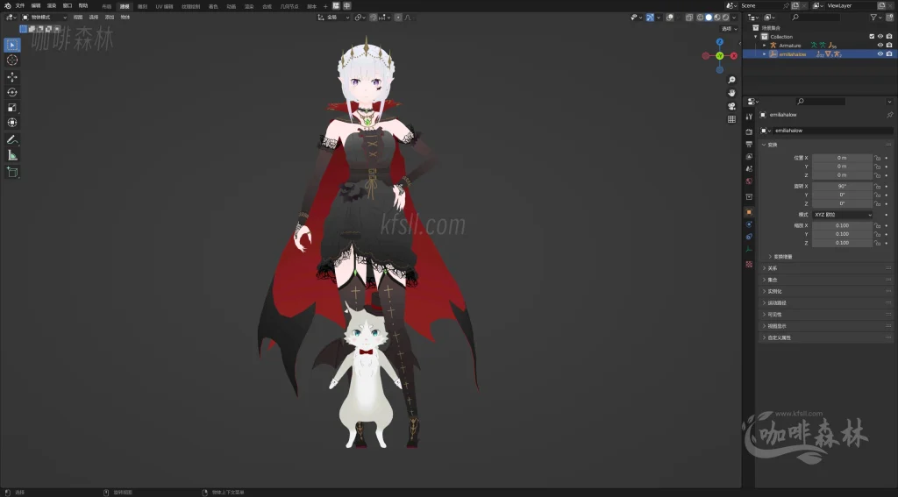This screenshot has width=898, height=497.
Task: Switch orthographic/perspective grid icon
Action: point(731,119)
